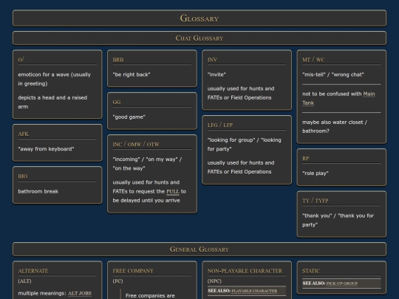Click the "away from keyboard" definition
Image resolution: width=399 pixels, height=299 pixels.
coord(46,149)
